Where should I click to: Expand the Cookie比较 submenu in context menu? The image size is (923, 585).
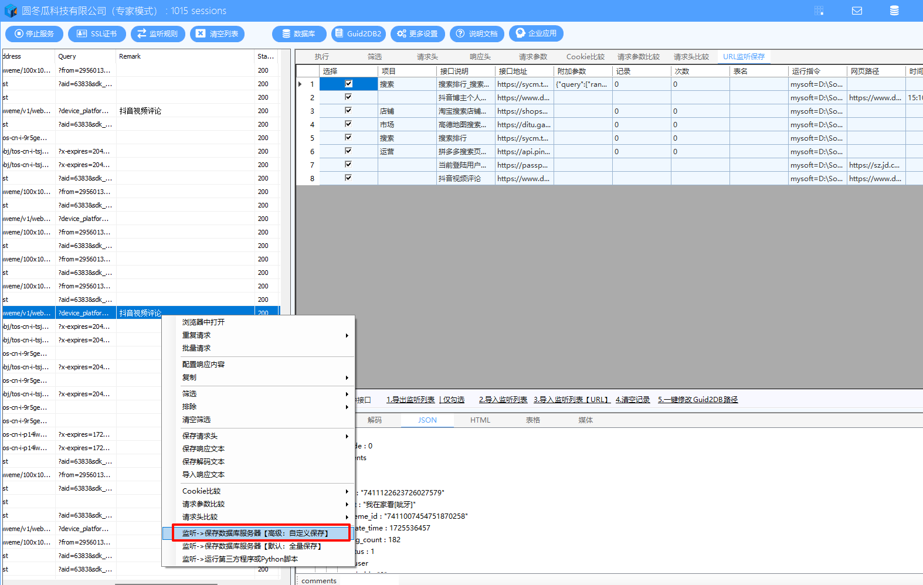click(347, 491)
